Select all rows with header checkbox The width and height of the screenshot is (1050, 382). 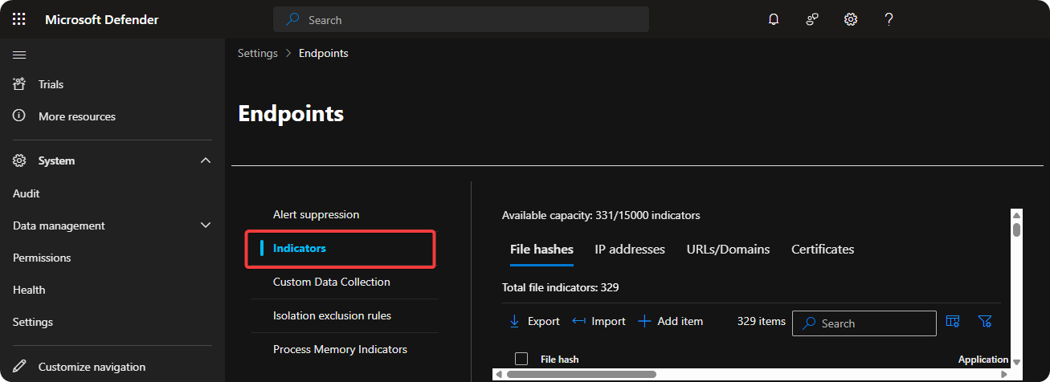click(521, 359)
